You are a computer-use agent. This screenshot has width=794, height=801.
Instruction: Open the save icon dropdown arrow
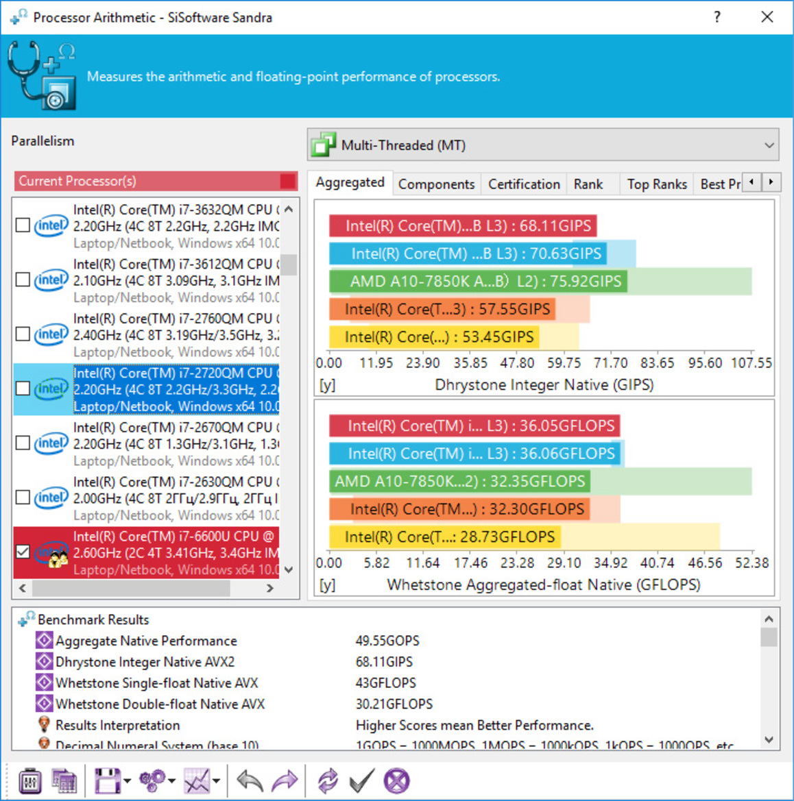click(x=128, y=781)
